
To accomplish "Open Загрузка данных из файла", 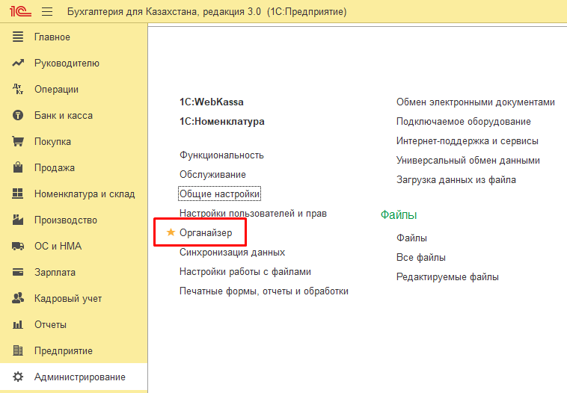I will click(x=456, y=179).
